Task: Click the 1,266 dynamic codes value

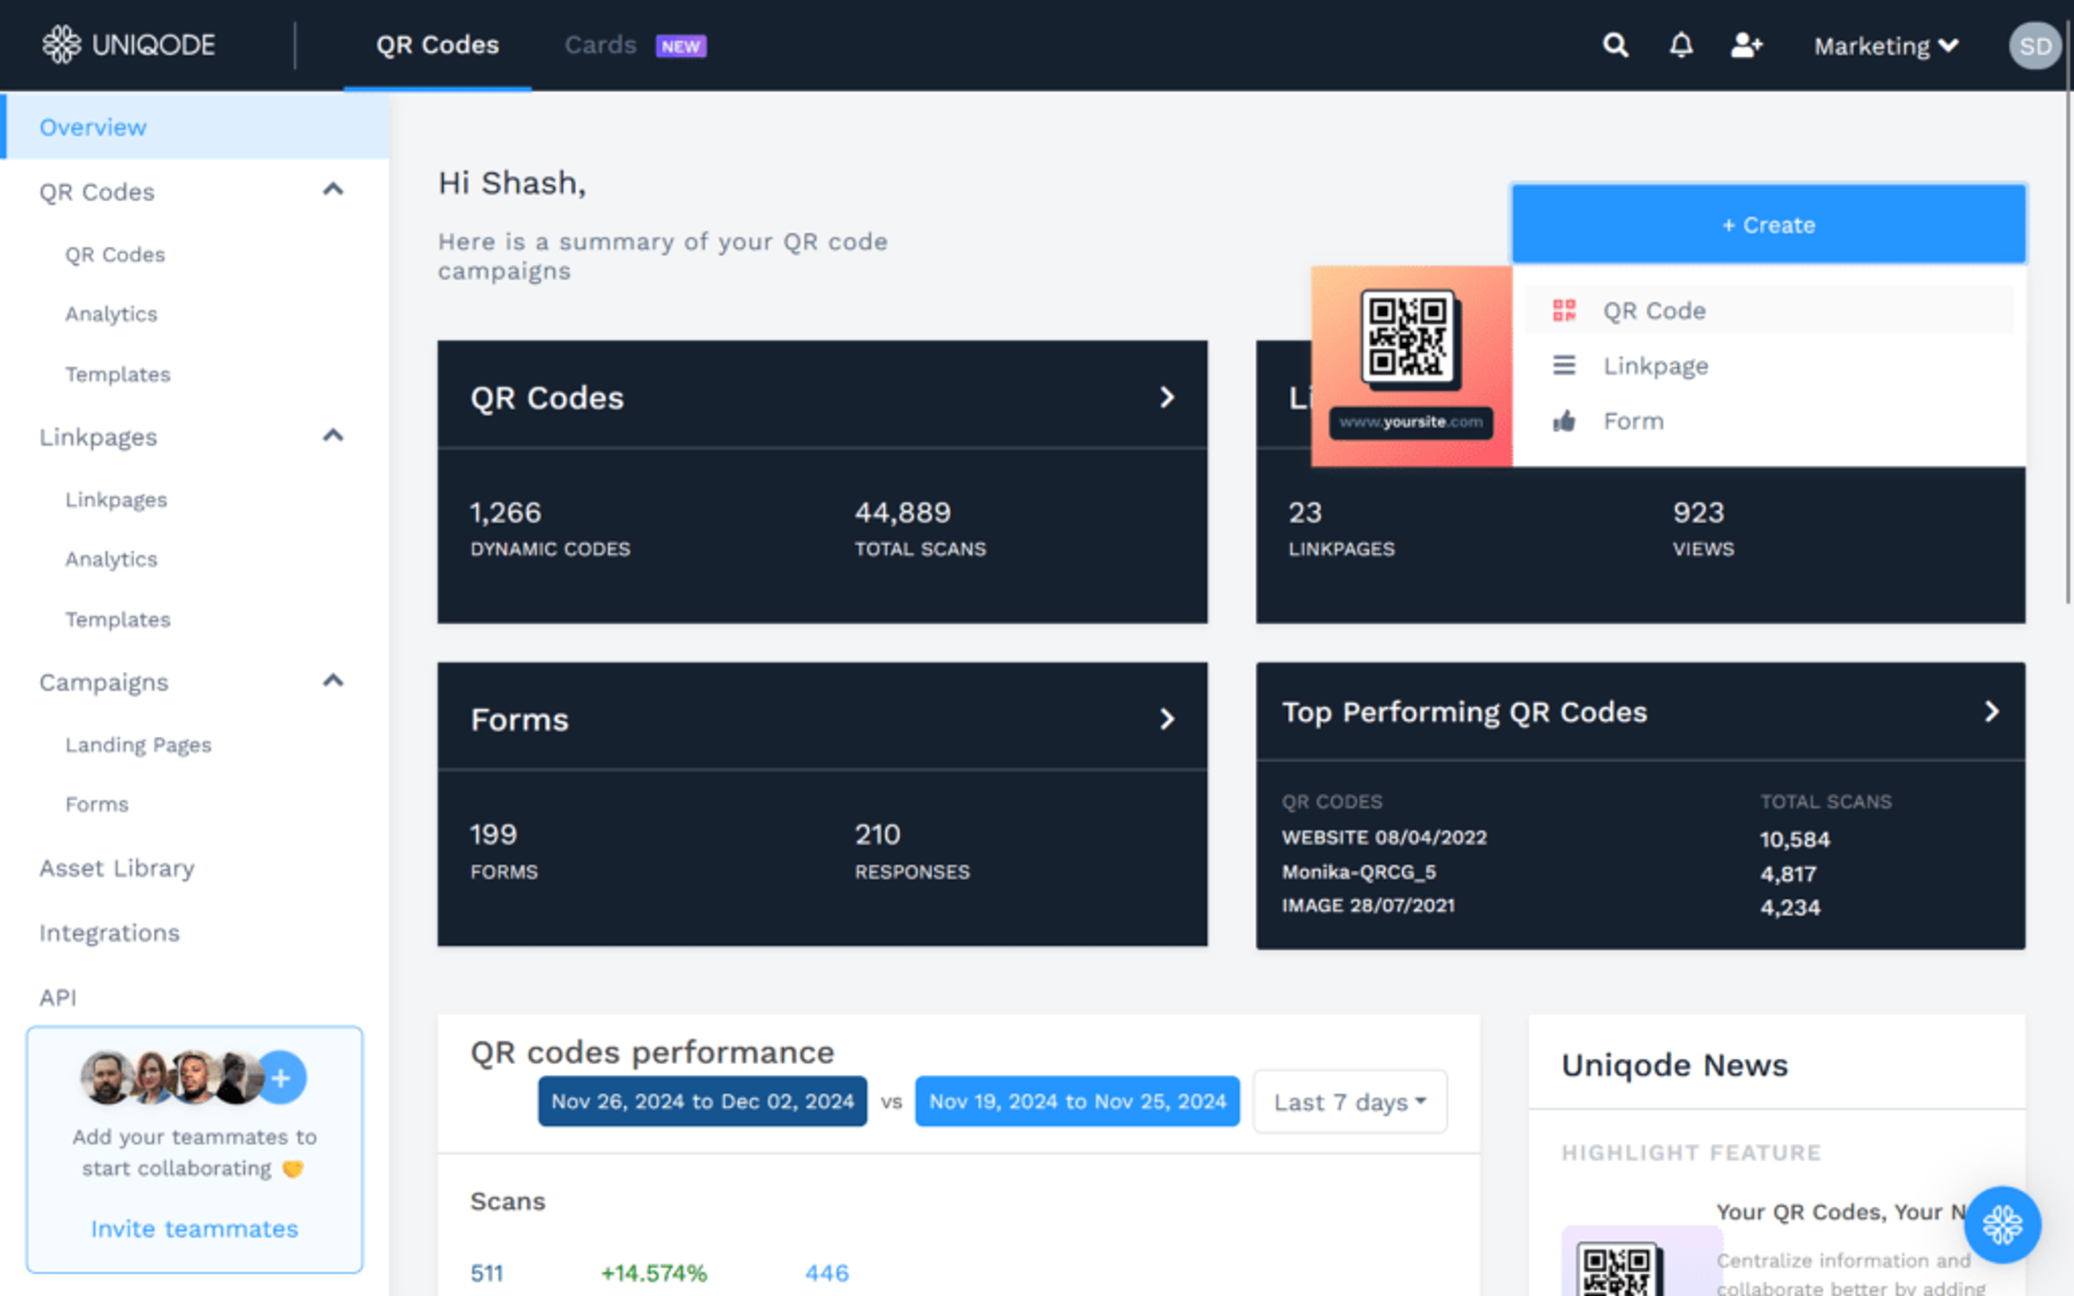Action: point(506,512)
